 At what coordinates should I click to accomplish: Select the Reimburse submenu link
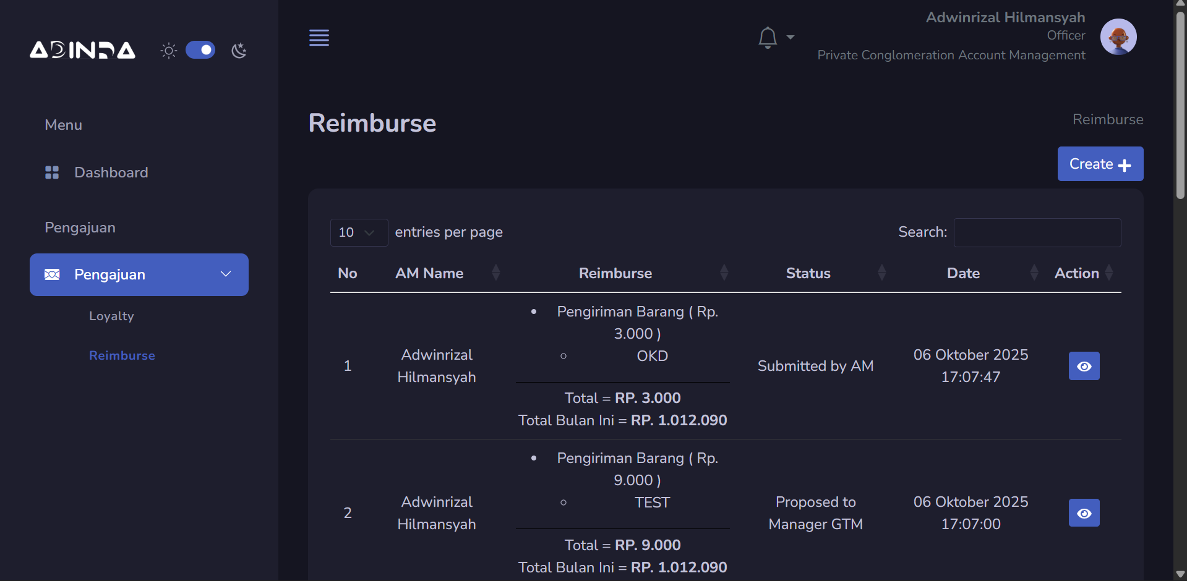coord(122,355)
